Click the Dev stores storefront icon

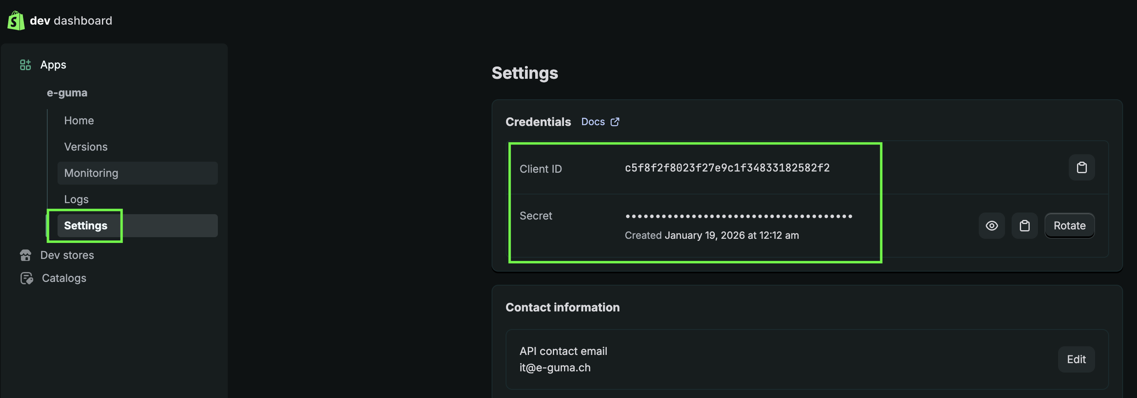pos(25,255)
